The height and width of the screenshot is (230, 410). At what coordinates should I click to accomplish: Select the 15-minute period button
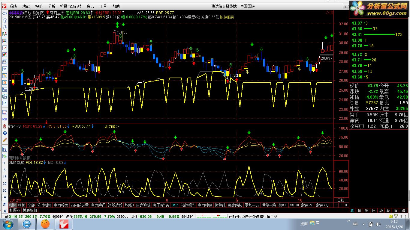[5, 177]
